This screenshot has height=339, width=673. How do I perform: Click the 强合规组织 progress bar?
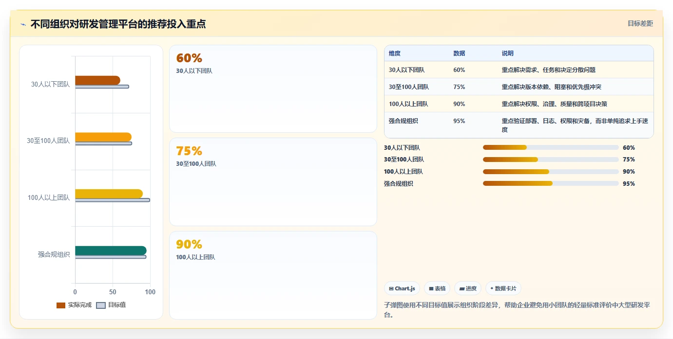[x=551, y=184]
